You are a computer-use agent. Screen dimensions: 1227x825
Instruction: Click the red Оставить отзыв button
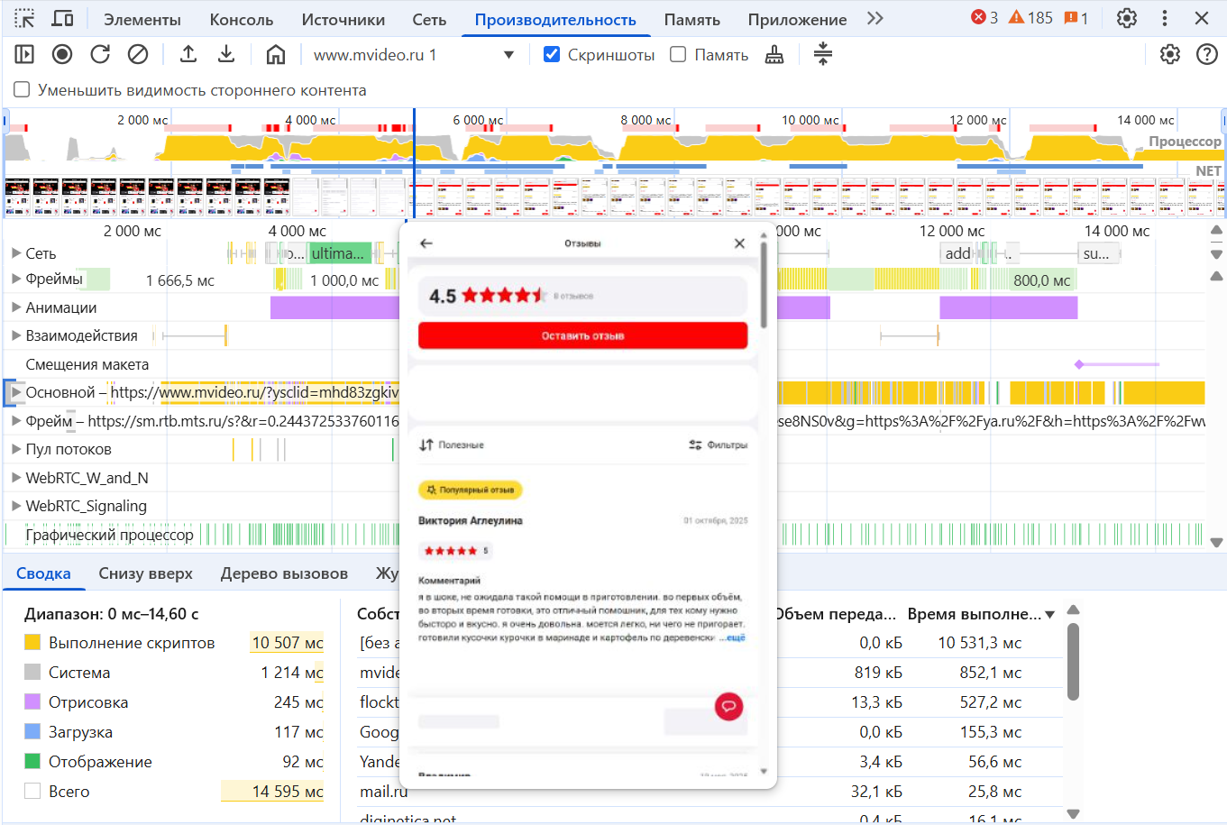pyautogui.click(x=582, y=335)
